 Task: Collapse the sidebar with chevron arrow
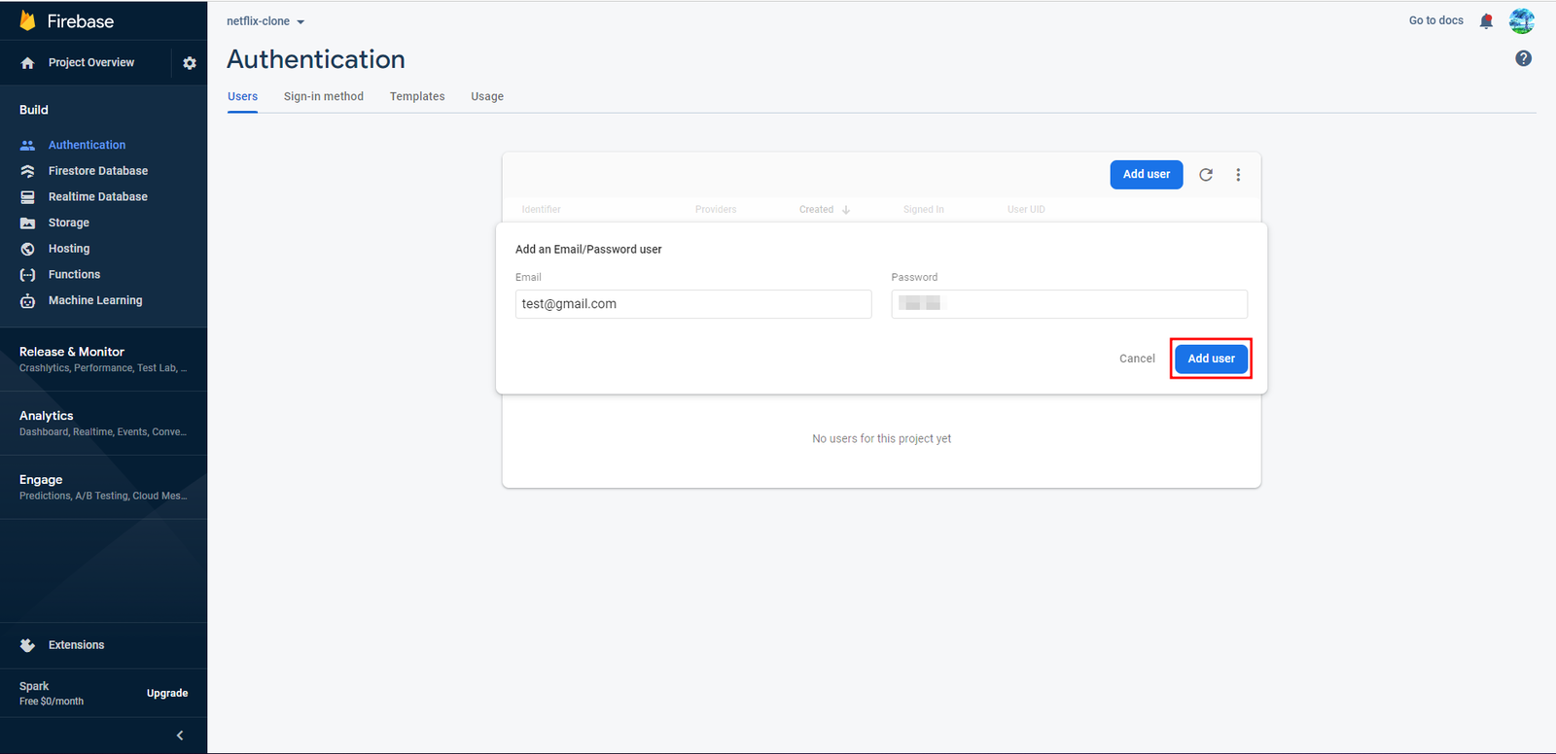point(180,736)
